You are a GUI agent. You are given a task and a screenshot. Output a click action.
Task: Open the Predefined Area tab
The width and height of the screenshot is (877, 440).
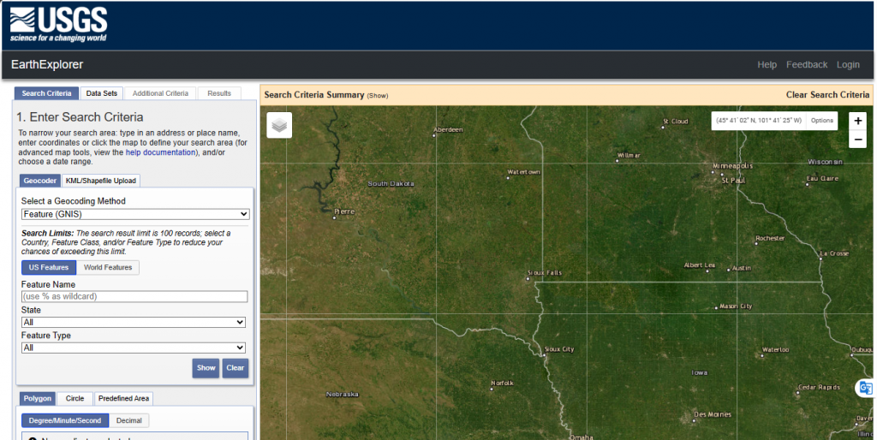123,399
